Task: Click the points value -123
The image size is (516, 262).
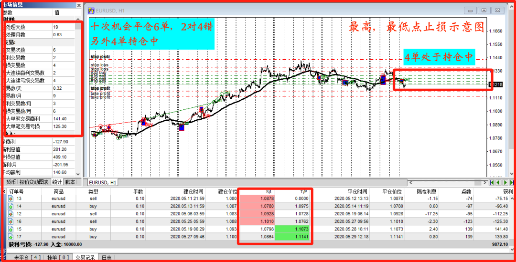Action: (x=467, y=221)
